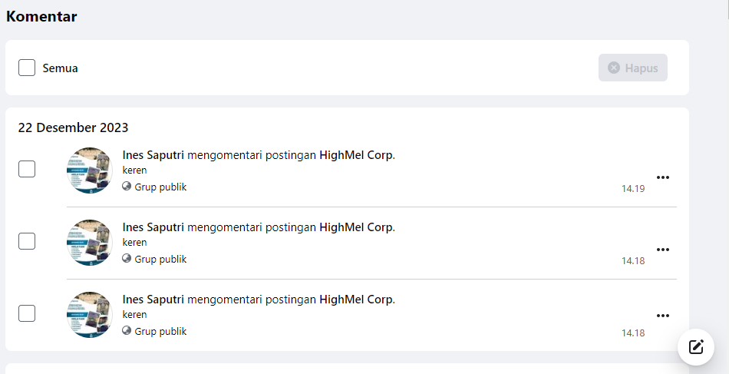This screenshot has height=374, width=729.
Task: Check the Semua select-all checkbox
Action: 27,68
